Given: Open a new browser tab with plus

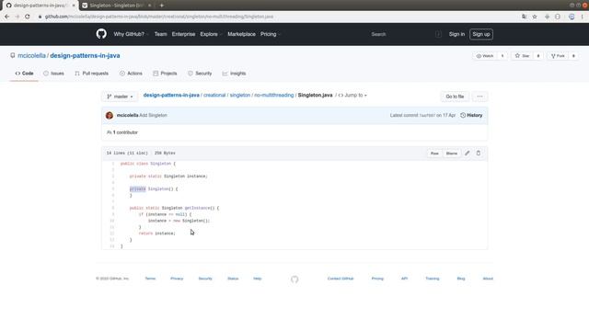Looking at the screenshot, I should pos(162,6).
